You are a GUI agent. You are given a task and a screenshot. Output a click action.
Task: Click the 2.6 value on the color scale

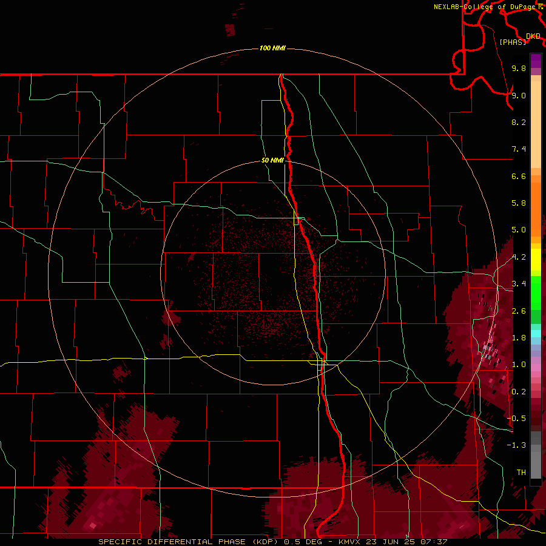[519, 311]
